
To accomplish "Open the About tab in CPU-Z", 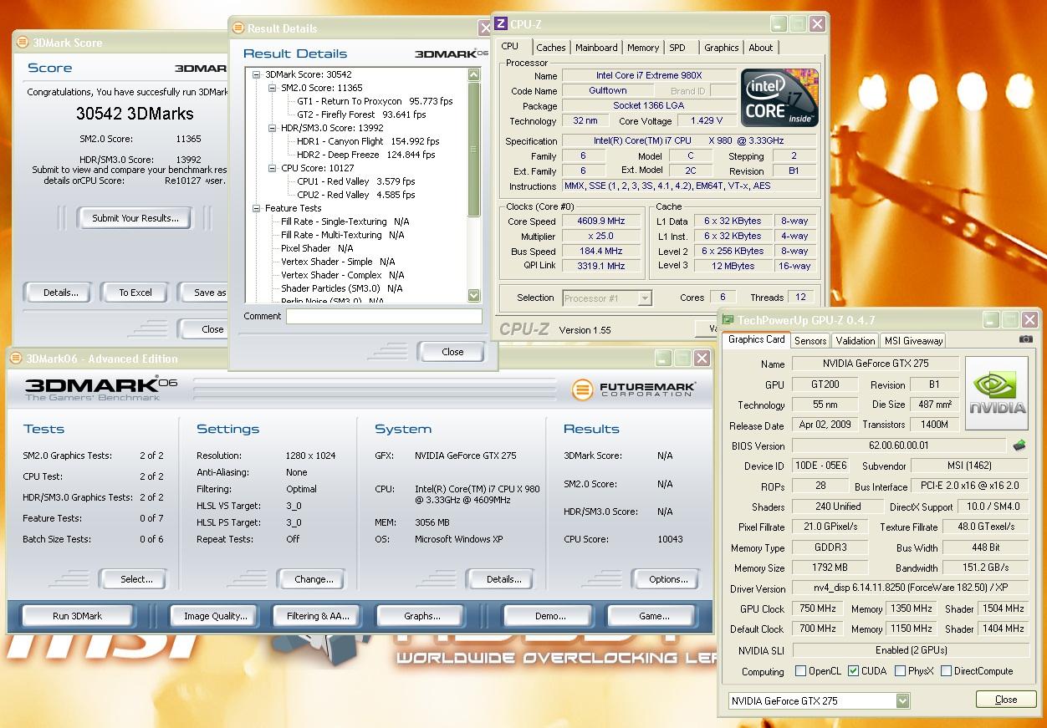I will tap(761, 48).
